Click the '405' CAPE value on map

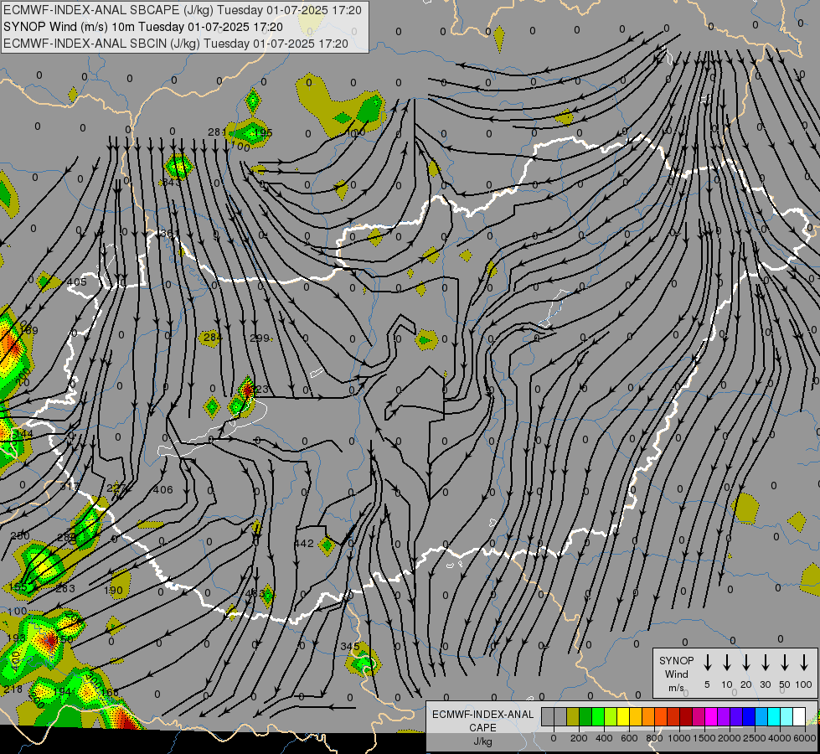[x=77, y=282]
